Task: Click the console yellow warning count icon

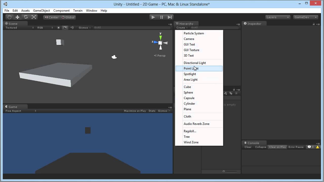Action: tap(318, 147)
